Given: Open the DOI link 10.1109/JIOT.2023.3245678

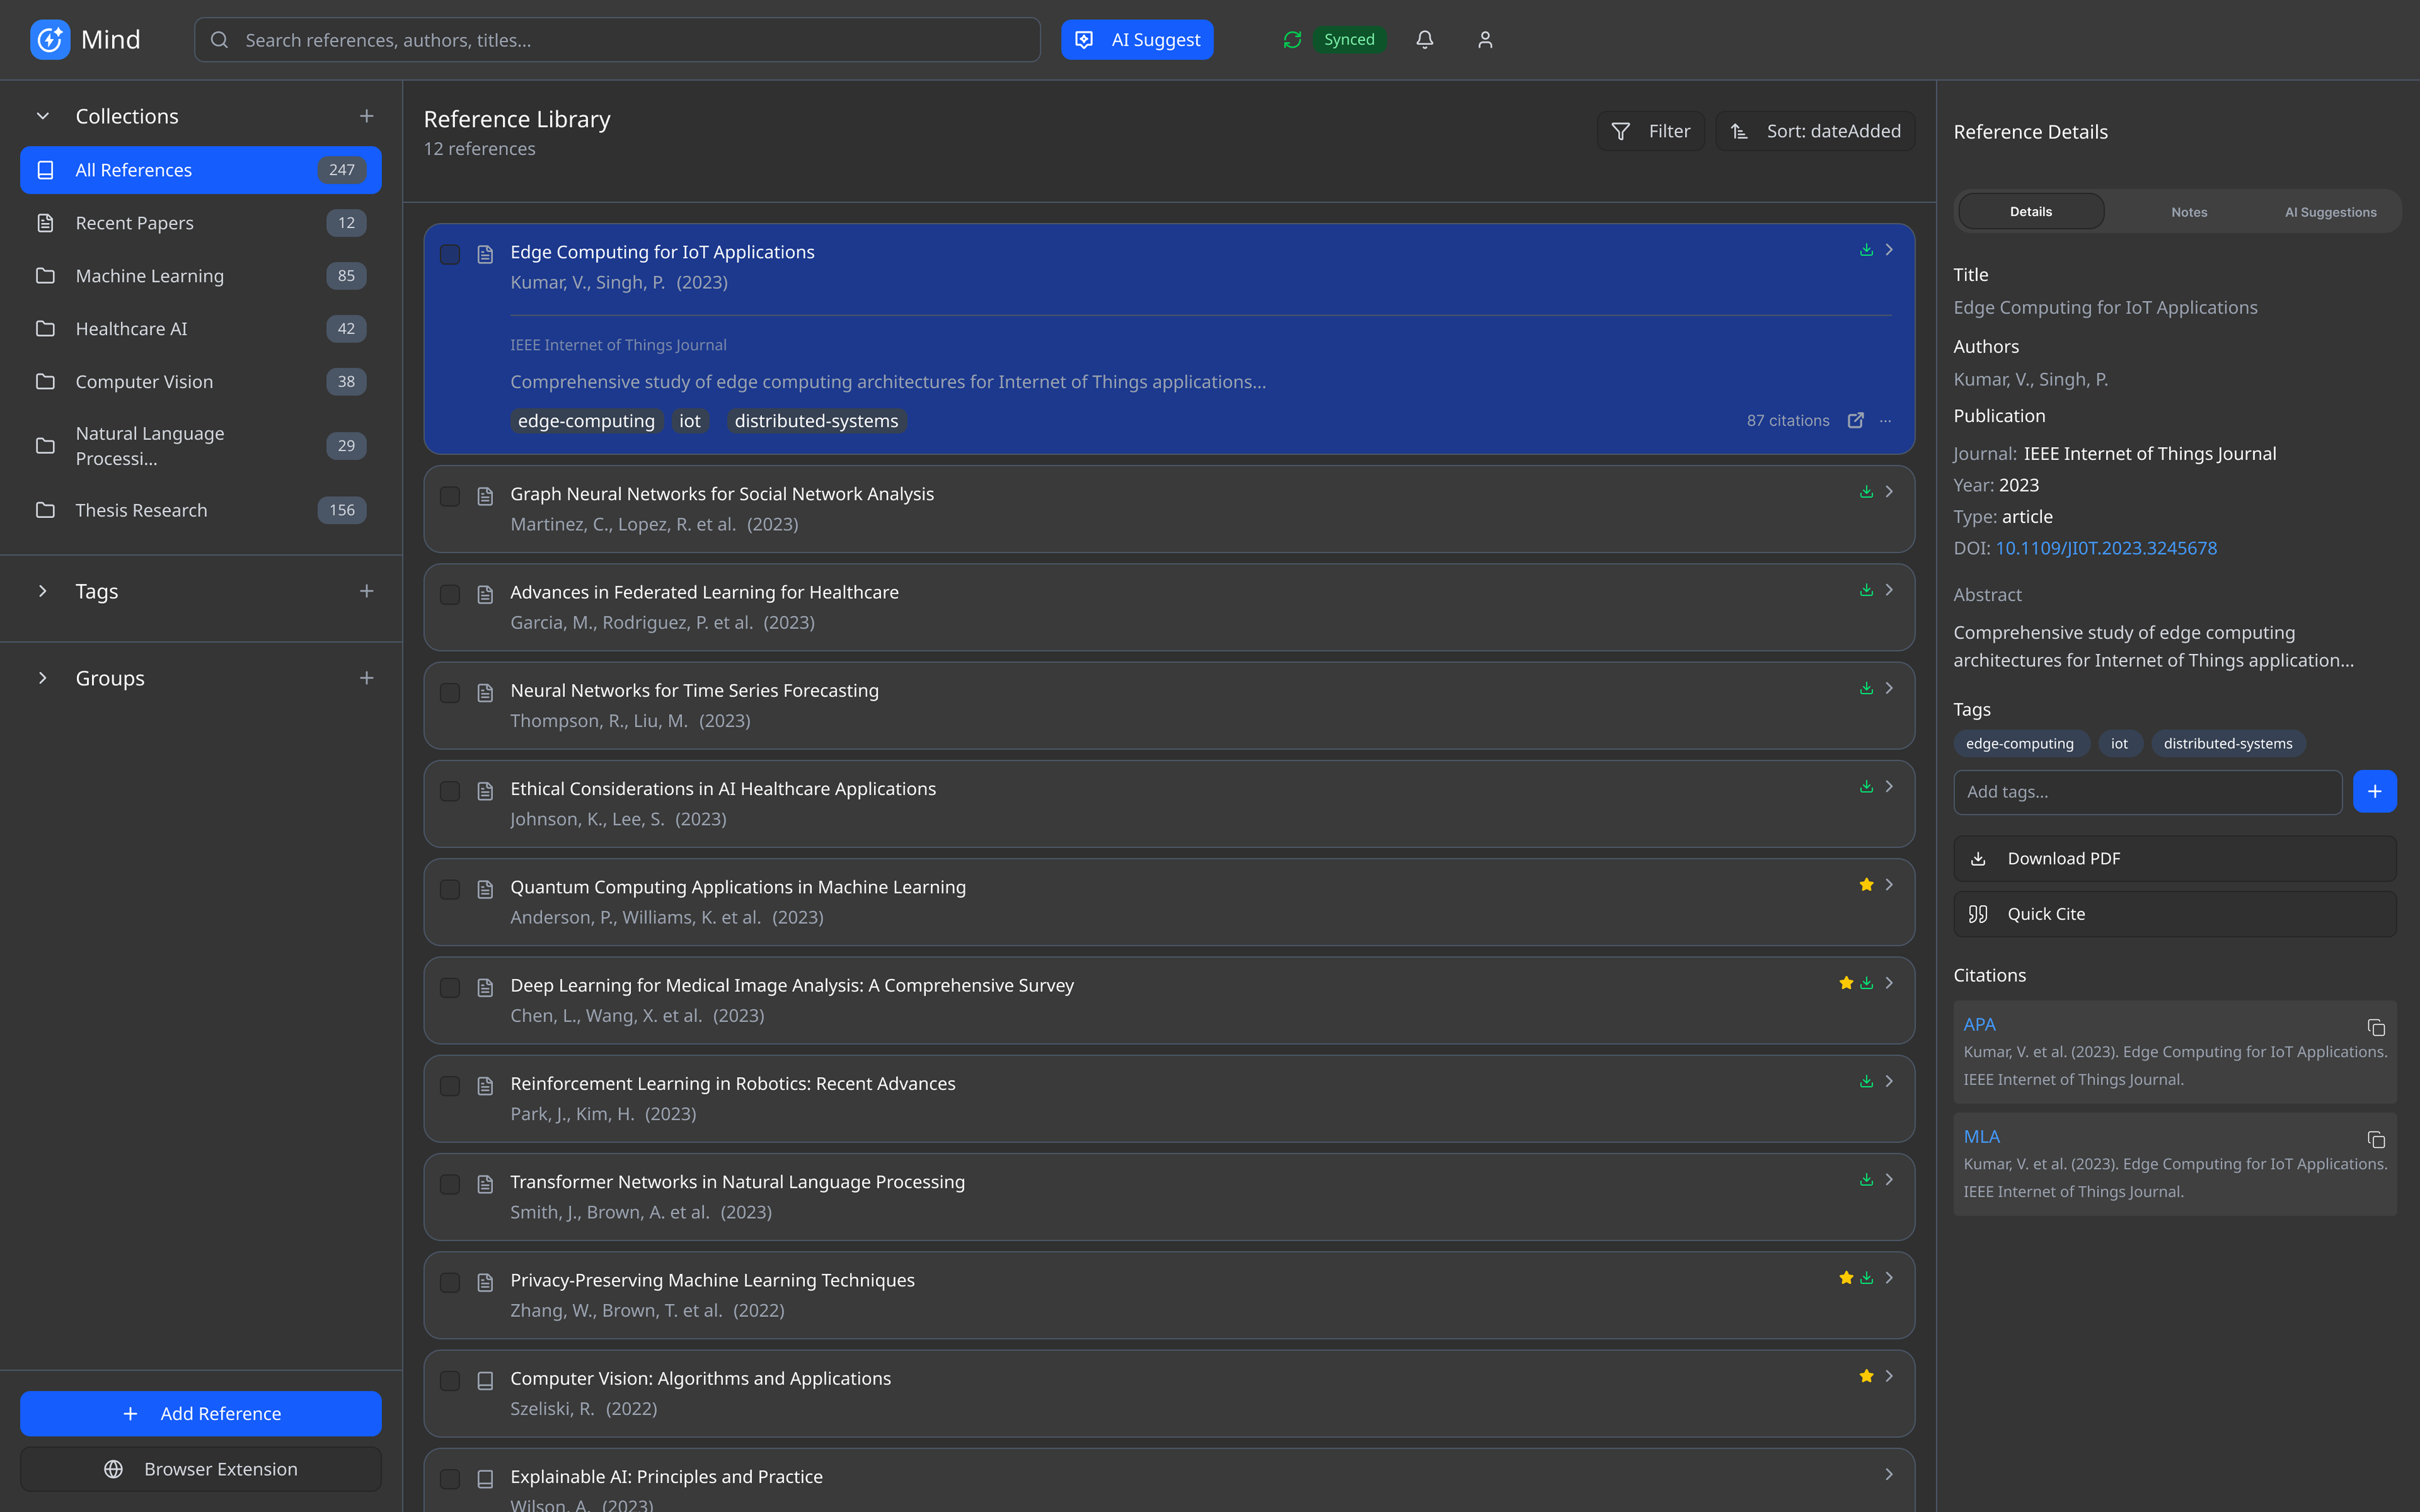Looking at the screenshot, I should click(x=2106, y=548).
